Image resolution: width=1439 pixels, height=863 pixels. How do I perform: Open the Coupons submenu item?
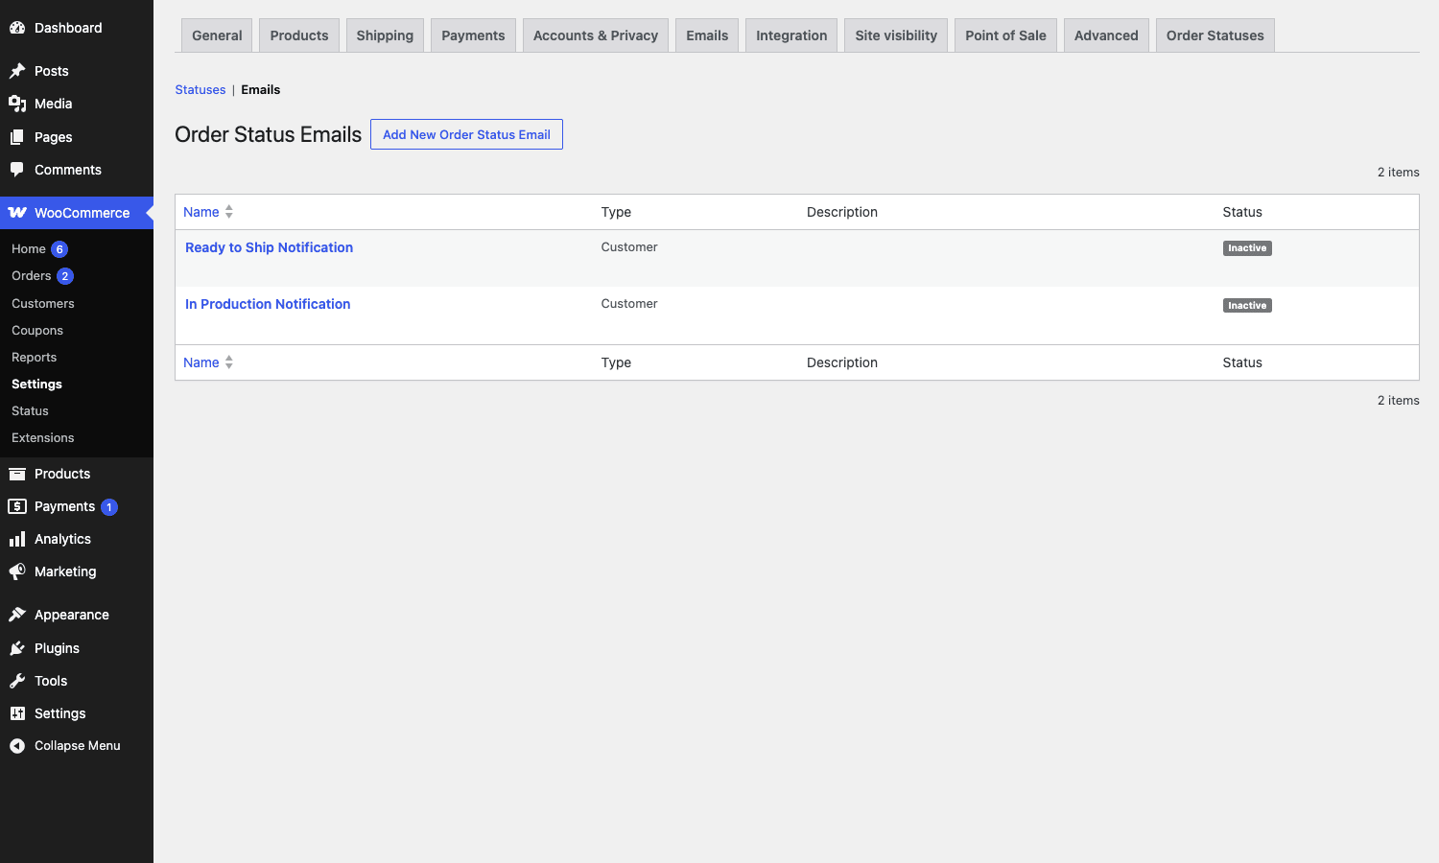point(37,330)
